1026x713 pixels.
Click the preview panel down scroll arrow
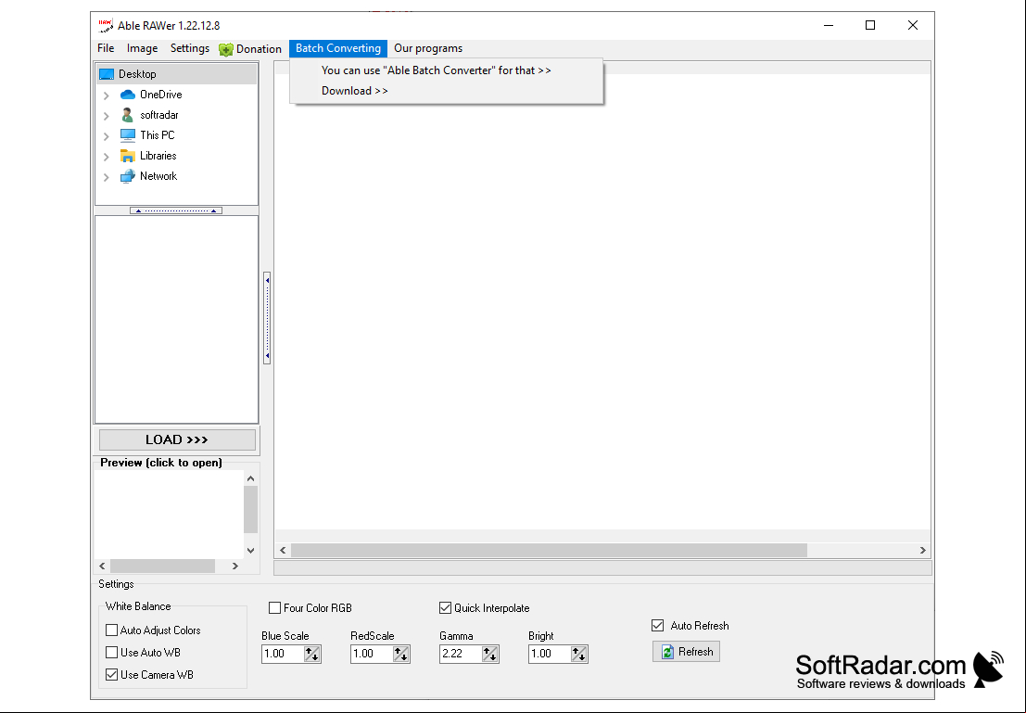pyautogui.click(x=250, y=551)
